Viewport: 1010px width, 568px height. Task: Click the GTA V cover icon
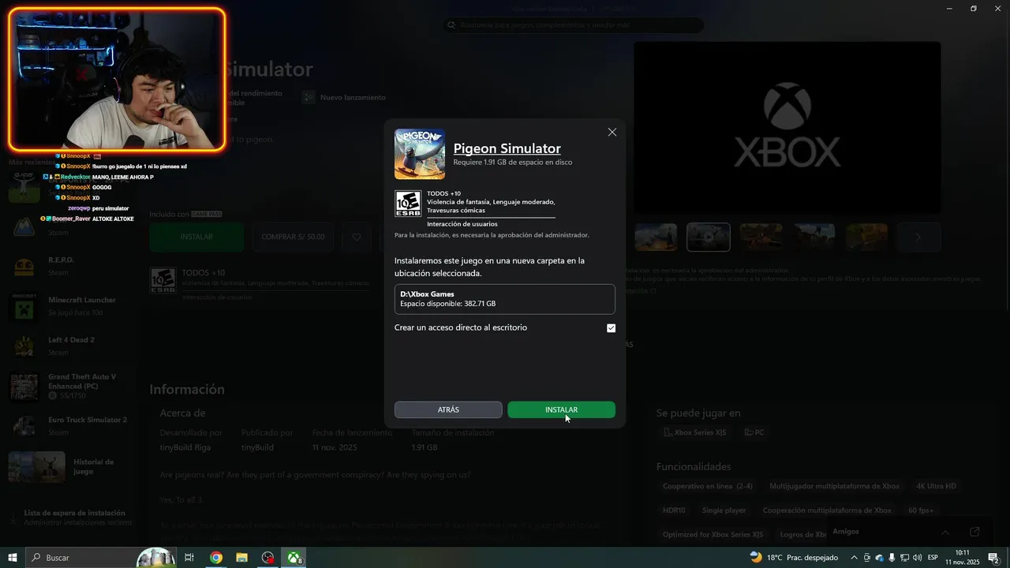pyautogui.click(x=24, y=387)
